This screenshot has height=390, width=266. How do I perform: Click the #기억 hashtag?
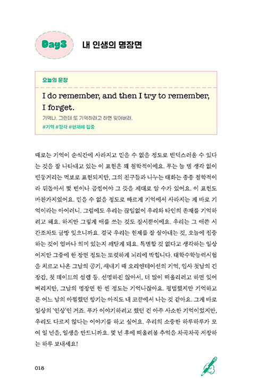click(x=48, y=127)
